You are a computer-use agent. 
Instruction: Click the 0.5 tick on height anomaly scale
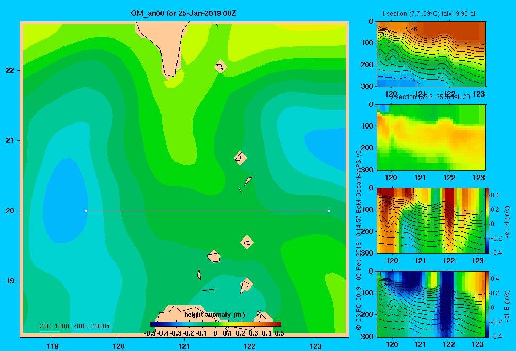pyautogui.click(x=279, y=333)
